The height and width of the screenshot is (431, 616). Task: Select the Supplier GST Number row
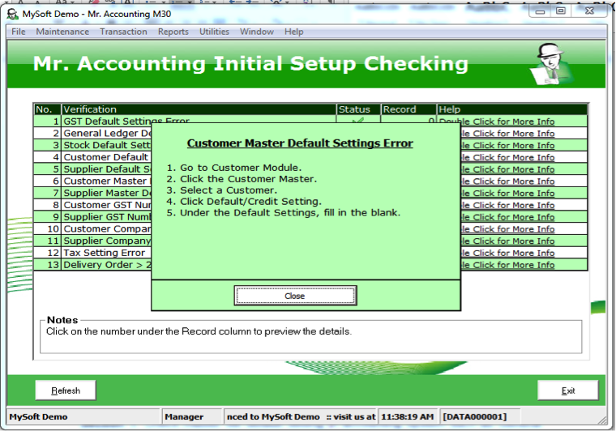pos(107,217)
